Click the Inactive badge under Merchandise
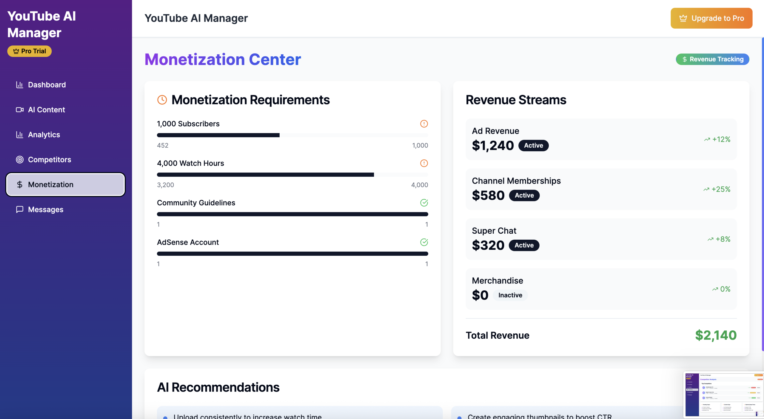Viewport: 764px width, 419px height. pyautogui.click(x=510, y=295)
